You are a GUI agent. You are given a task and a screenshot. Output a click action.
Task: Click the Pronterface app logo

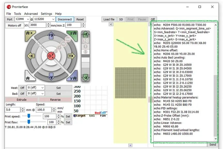pos(9,7)
